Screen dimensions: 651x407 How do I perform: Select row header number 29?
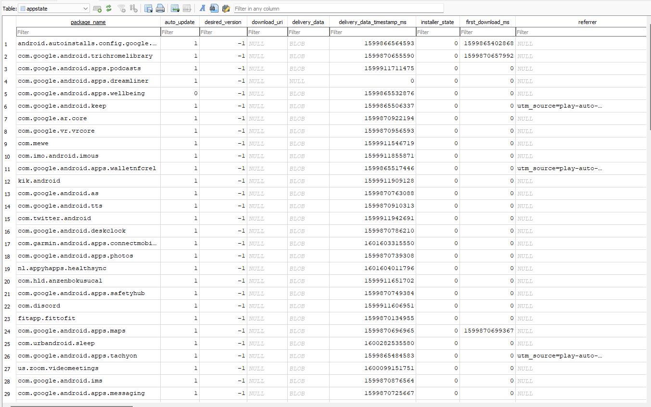pos(9,394)
